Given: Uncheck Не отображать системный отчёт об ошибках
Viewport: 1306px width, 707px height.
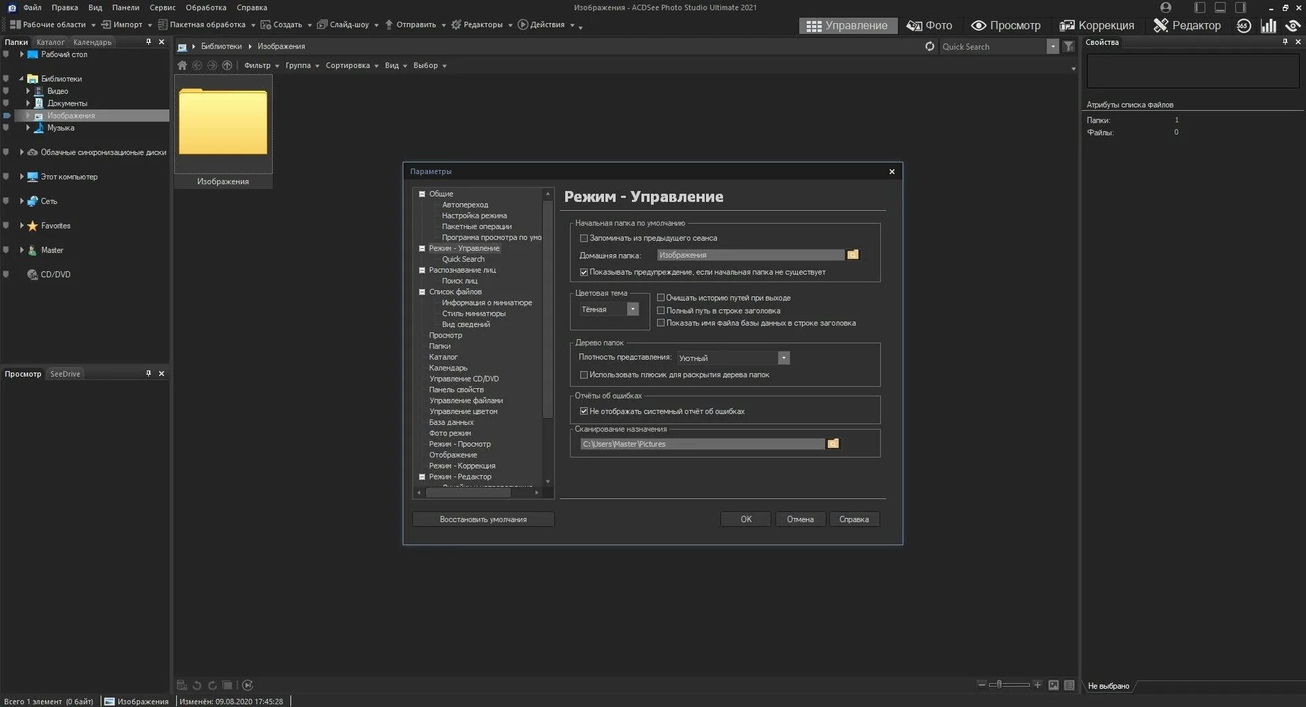Looking at the screenshot, I should 584,411.
